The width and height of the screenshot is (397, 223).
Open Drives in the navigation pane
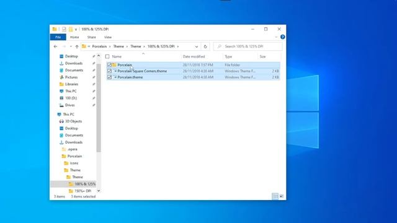point(70,105)
